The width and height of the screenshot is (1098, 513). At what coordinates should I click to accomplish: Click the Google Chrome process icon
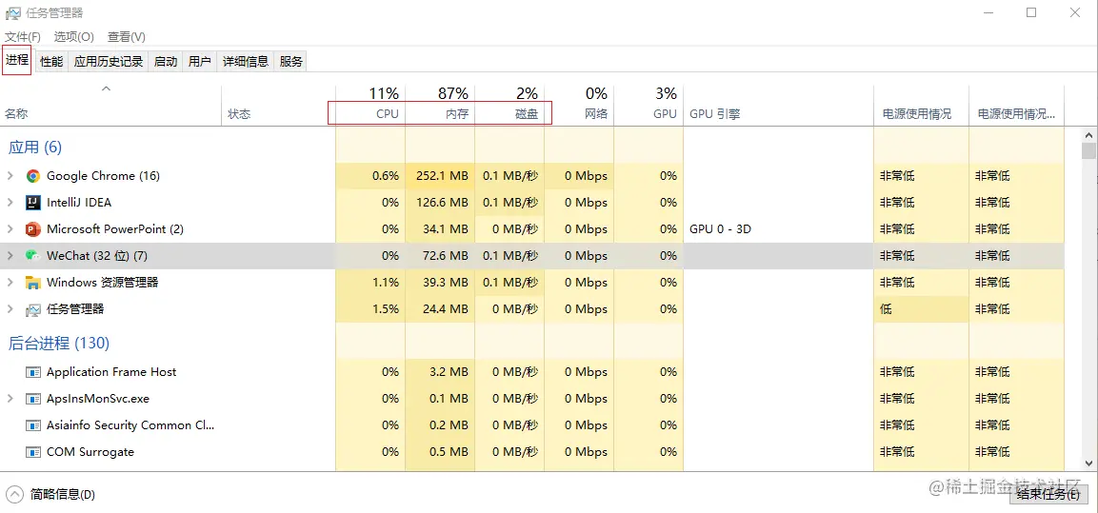33,176
